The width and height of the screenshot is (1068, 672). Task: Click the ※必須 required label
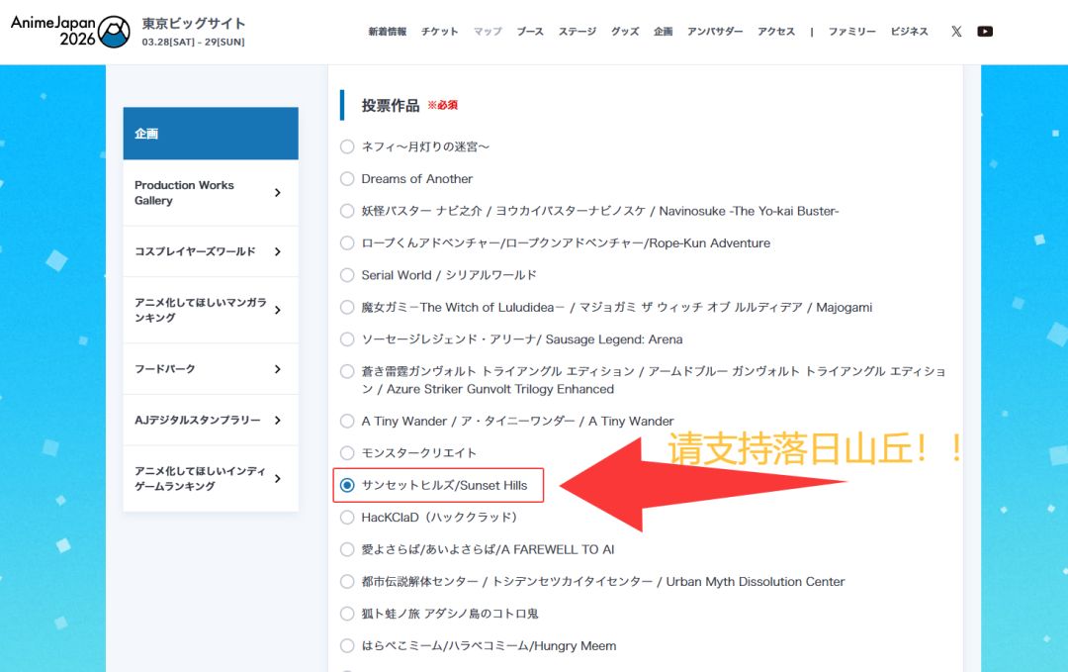click(443, 105)
